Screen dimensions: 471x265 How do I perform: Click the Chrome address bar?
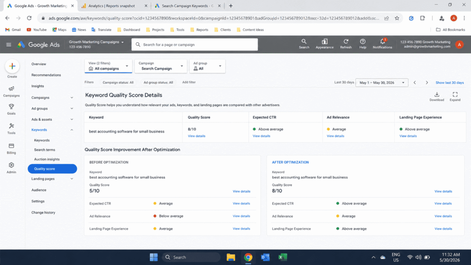pos(213,18)
